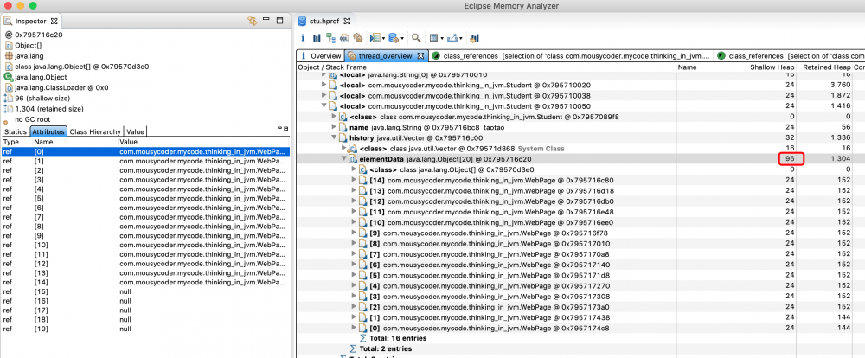Image resolution: width=865 pixels, height=358 pixels.
Task: Collapse the history java.util.Vector tree node
Action: 332,137
